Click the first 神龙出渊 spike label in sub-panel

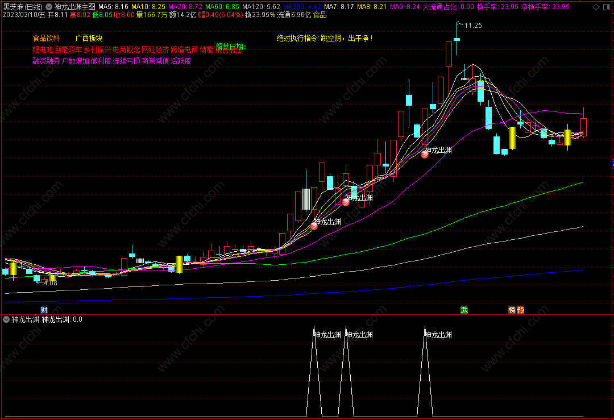point(327,335)
